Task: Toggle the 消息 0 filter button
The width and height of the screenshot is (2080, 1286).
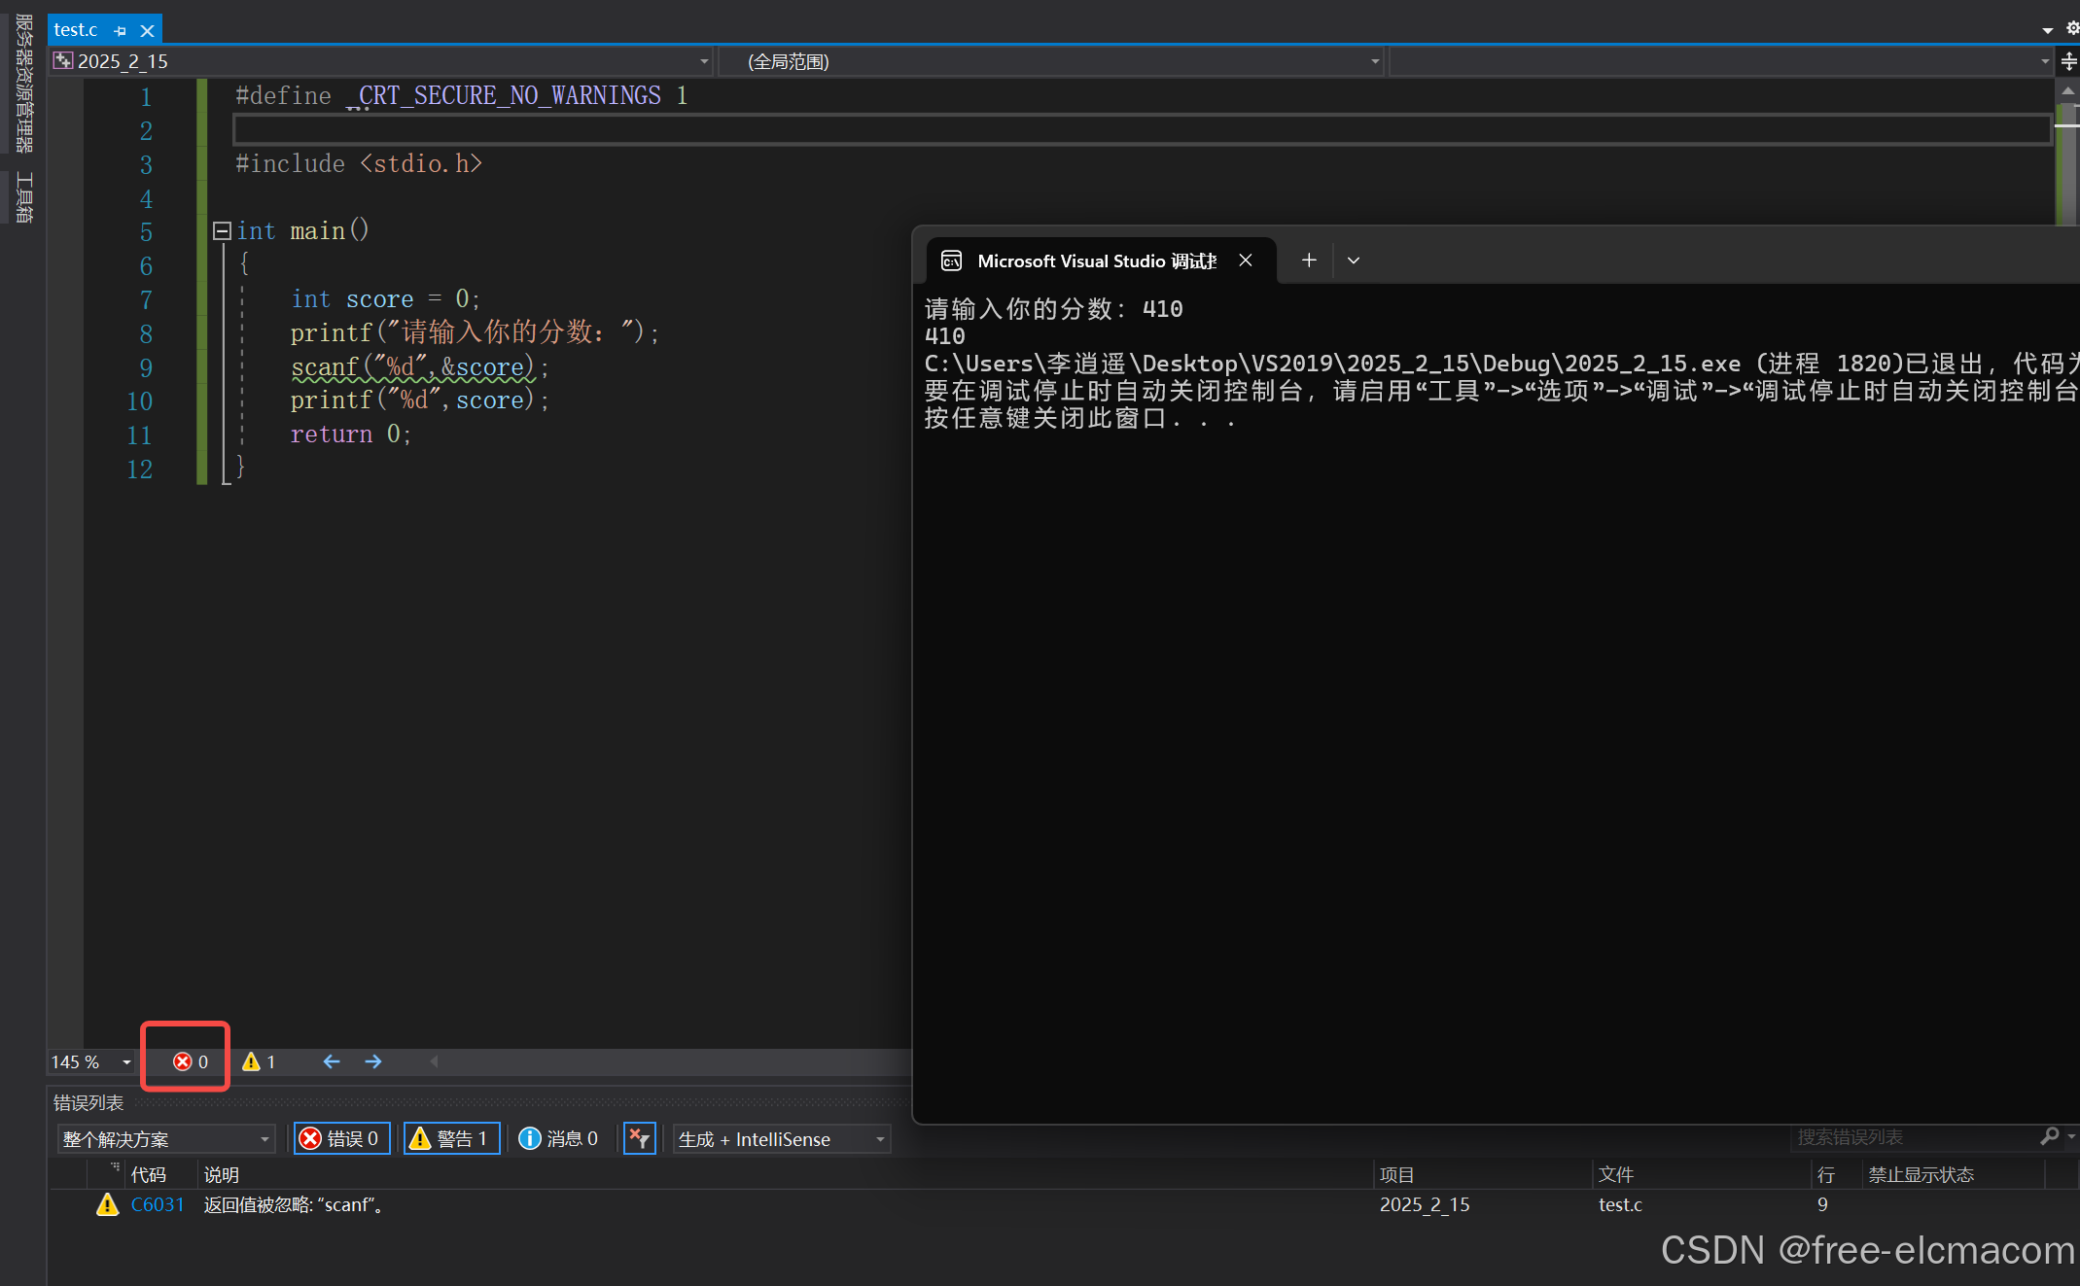Action: pos(558,1138)
